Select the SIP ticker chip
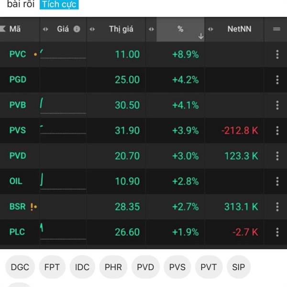Image resolution: width=287 pixels, height=287 pixels. pos(238,267)
